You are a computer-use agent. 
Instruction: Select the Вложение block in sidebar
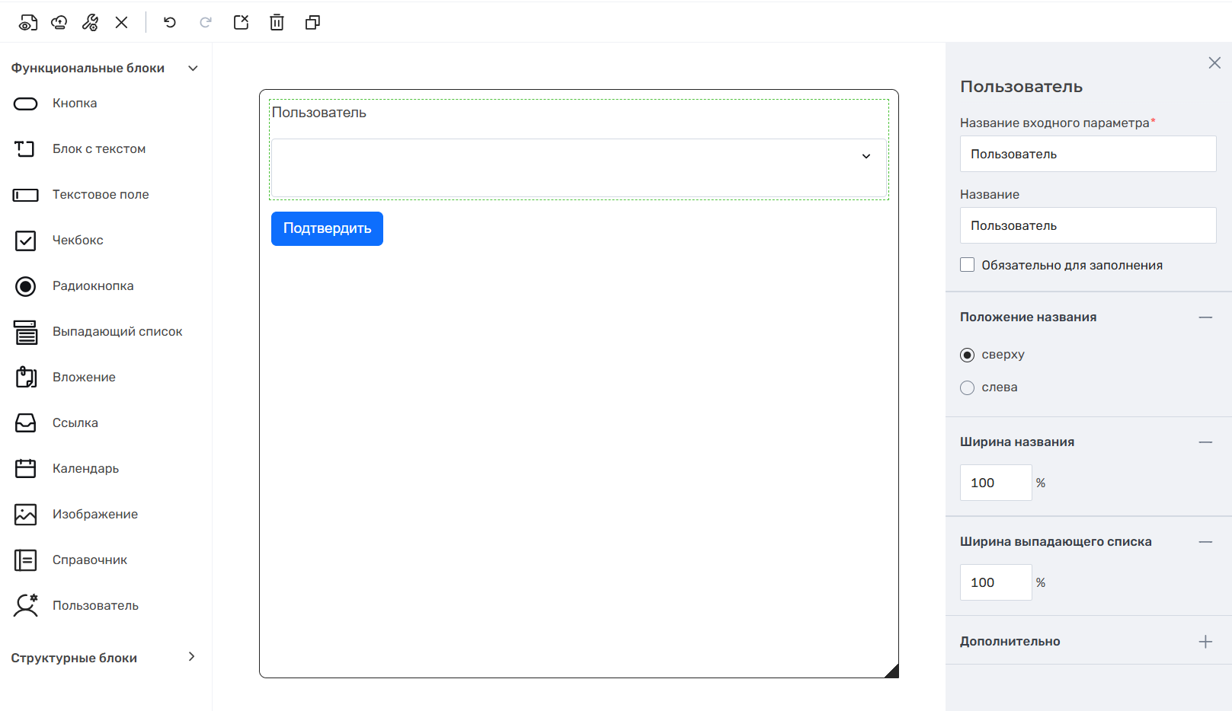[x=84, y=378]
